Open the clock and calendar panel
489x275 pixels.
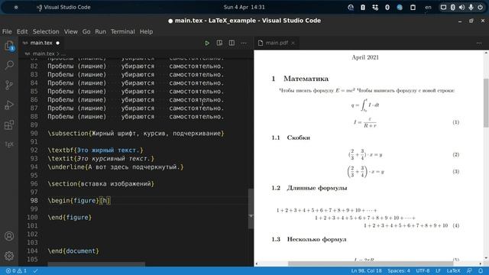[x=244, y=7]
